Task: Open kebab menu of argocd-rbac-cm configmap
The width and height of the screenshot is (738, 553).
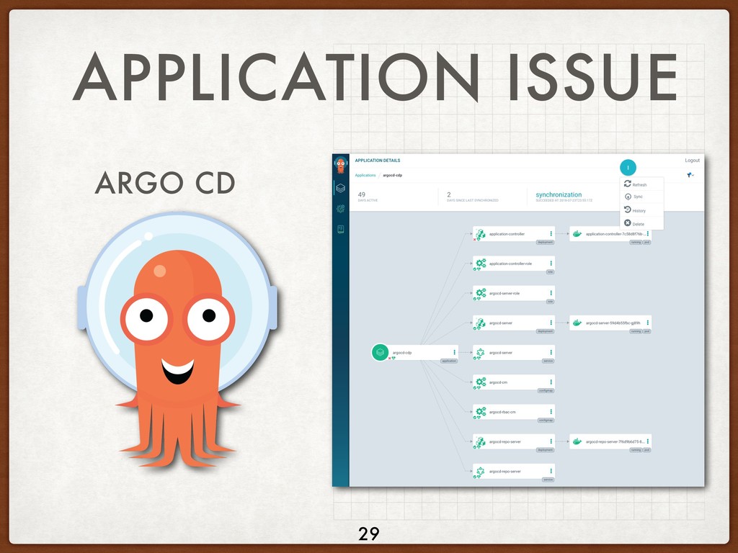Action: click(551, 411)
